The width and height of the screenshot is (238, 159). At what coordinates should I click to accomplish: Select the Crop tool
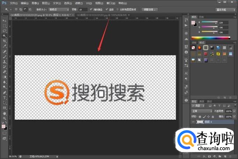[x=5, y=41]
